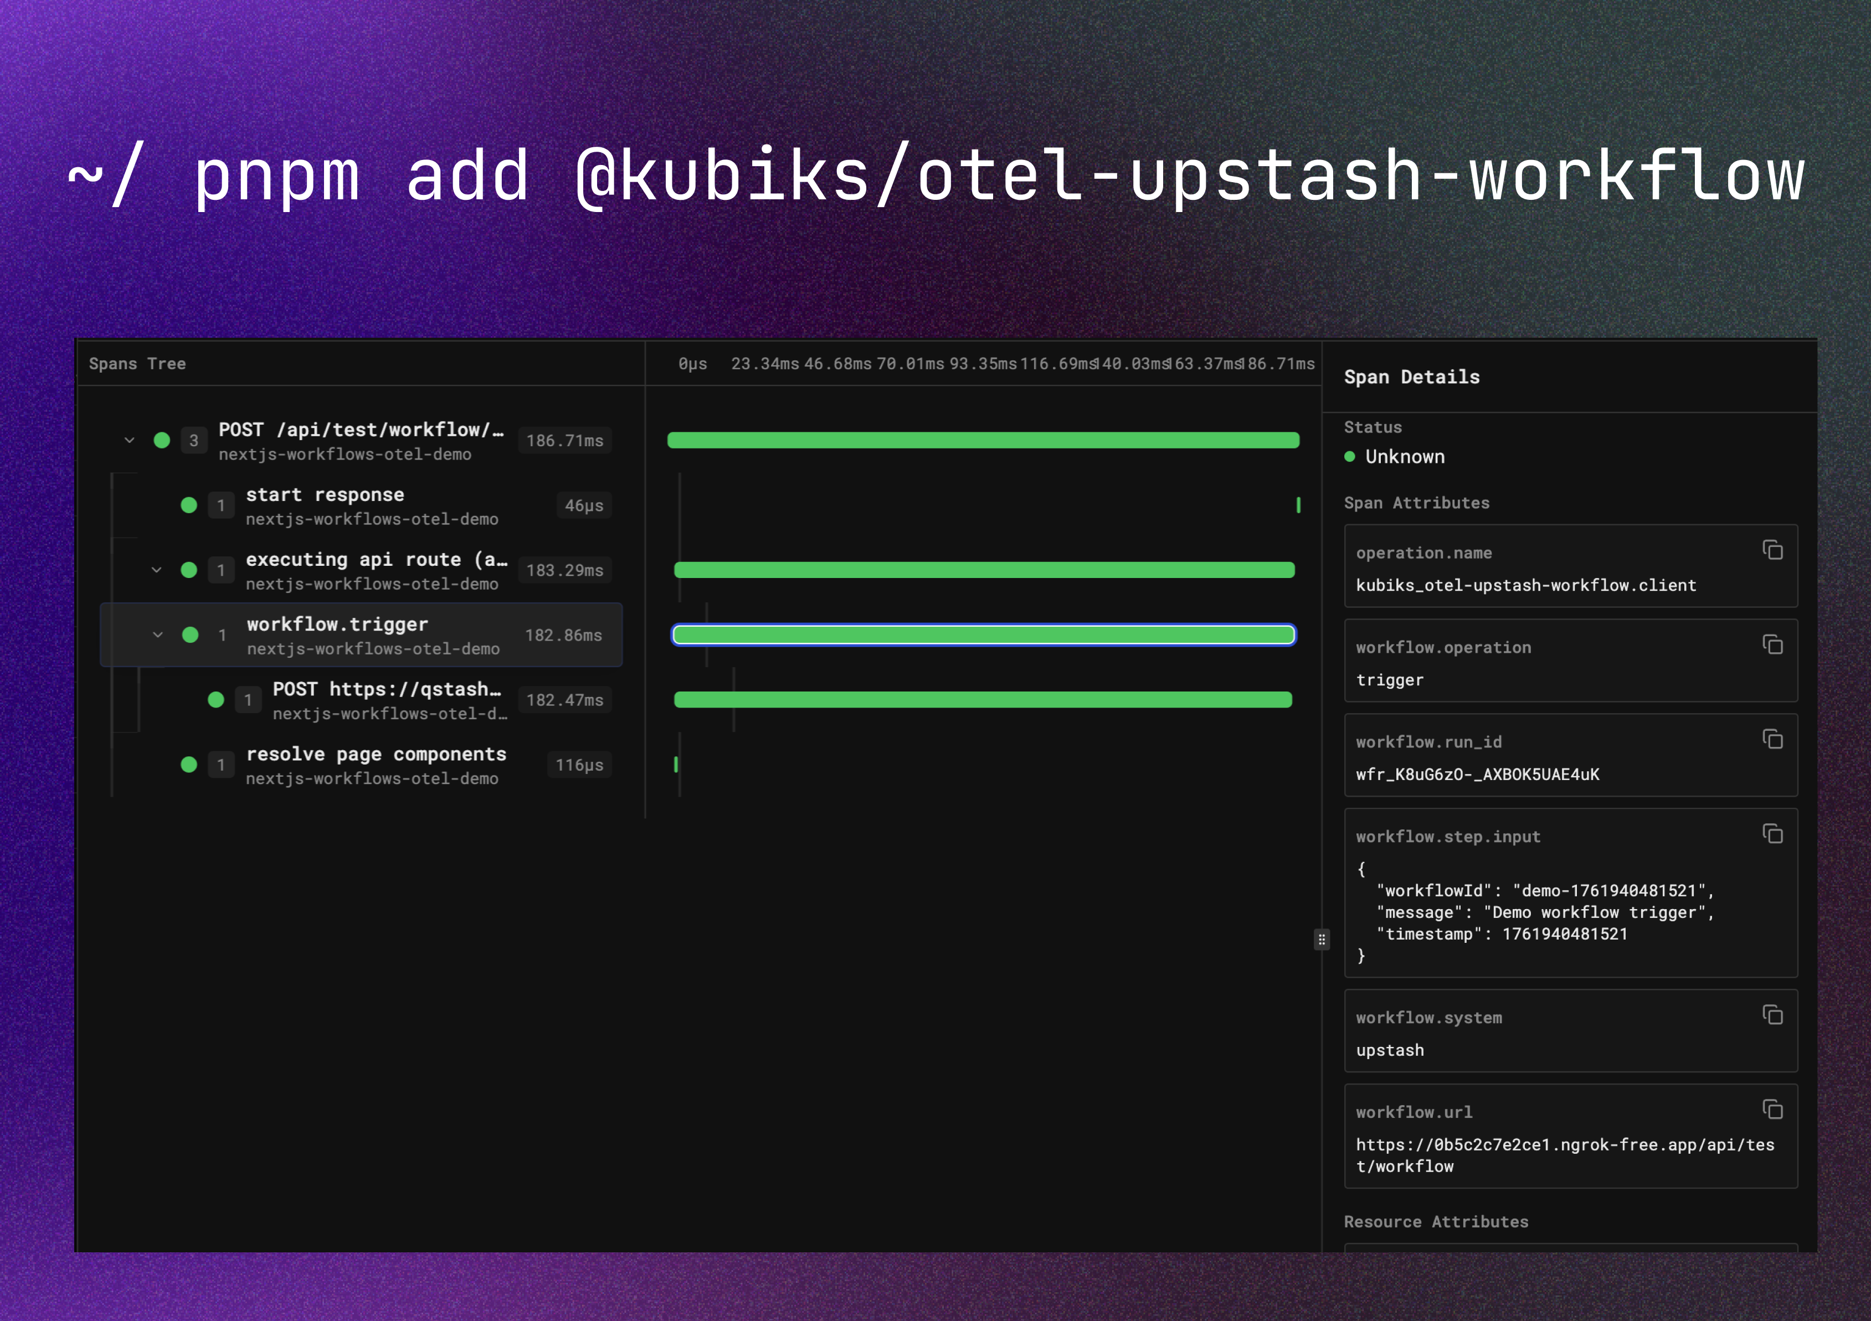This screenshot has height=1321, width=1871.
Task: Copy the workflow.system attribute value
Action: 1773,1015
